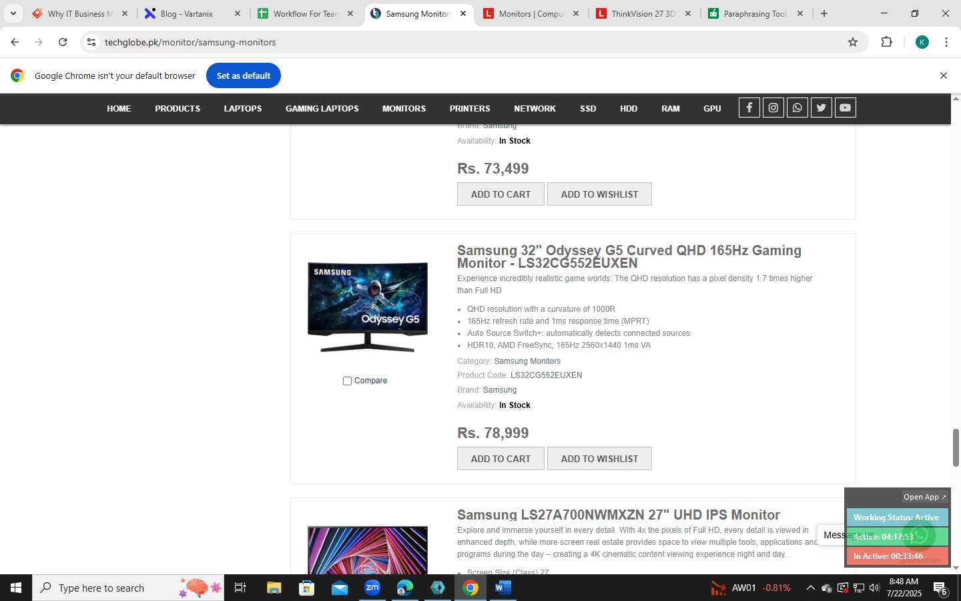Image resolution: width=961 pixels, height=601 pixels.
Task: Open the volume icon in system tray
Action: pyautogui.click(x=874, y=588)
